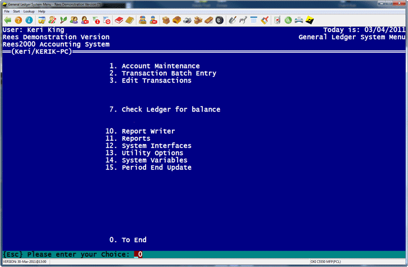Open the Lookup menu
Viewport: 408px width, 267px height.
(29, 11)
